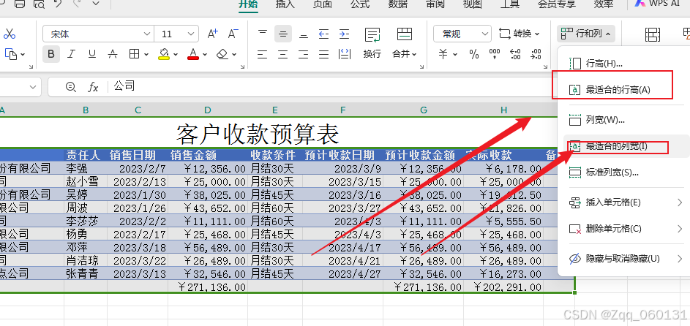Open 删除单元格(C) submenu

click(626, 229)
